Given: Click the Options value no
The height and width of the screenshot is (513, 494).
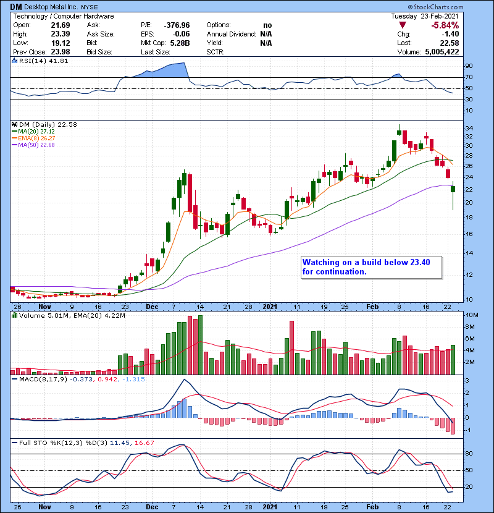Looking at the screenshot, I should tap(267, 25).
